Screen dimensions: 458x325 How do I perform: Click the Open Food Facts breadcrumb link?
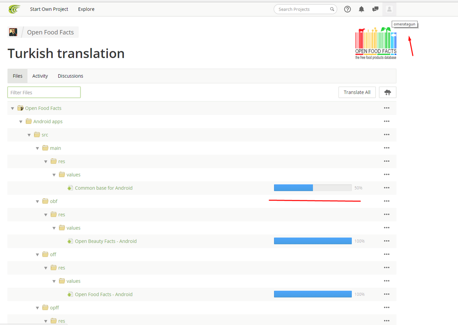(x=50, y=32)
